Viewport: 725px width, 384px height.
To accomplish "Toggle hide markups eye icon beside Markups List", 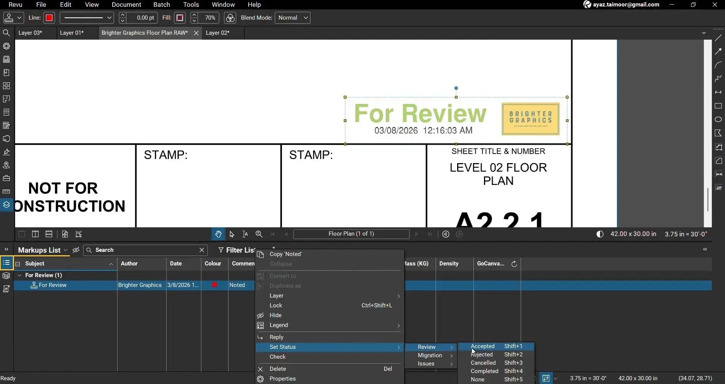I will [76, 250].
